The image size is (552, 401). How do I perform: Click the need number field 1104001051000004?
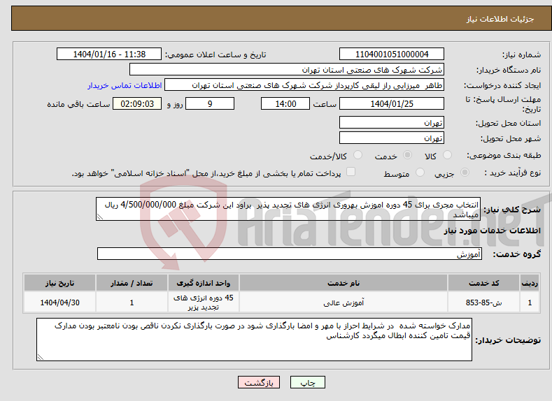click(392, 54)
